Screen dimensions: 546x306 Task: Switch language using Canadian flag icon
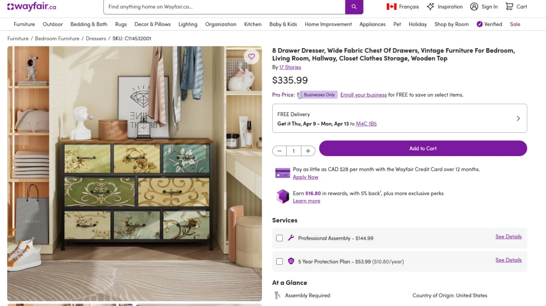coord(391,6)
